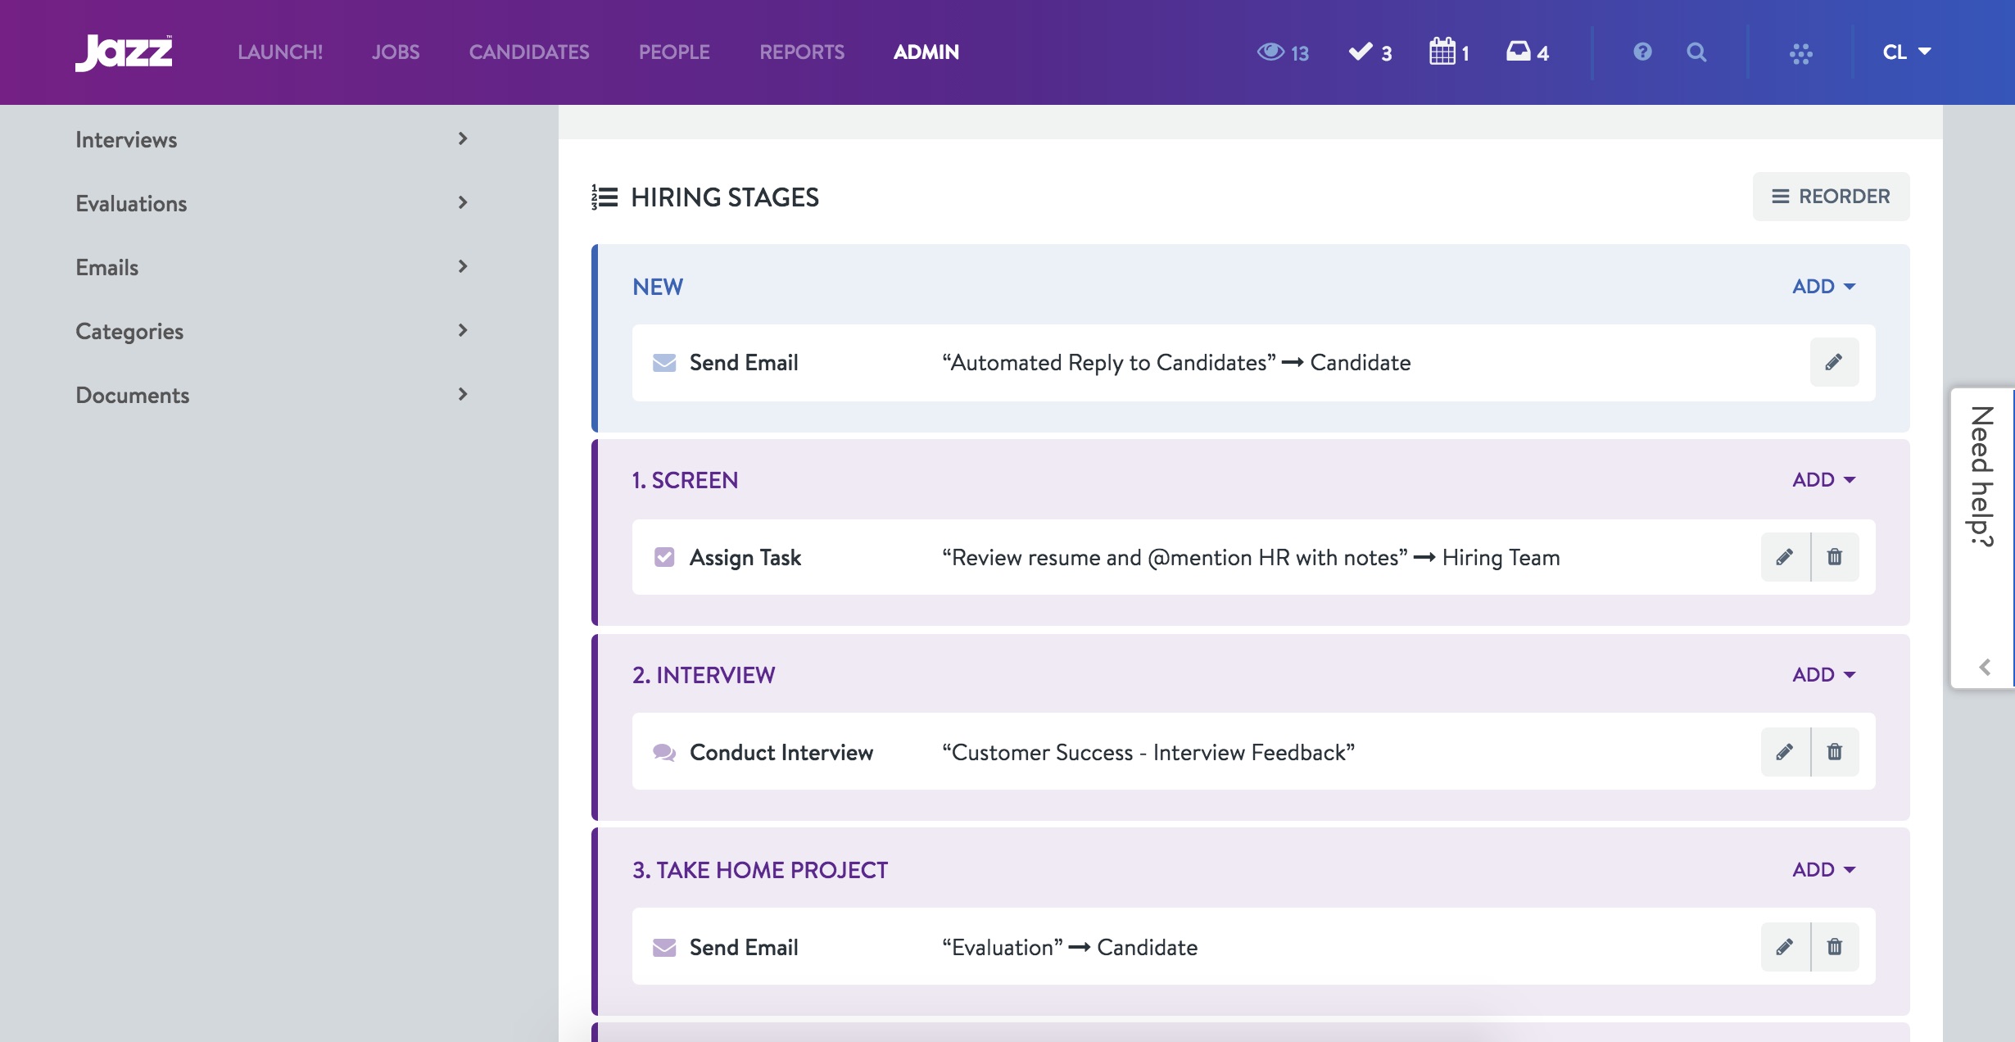Click the numbered list icon beside Hiring Stages

(x=604, y=197)
